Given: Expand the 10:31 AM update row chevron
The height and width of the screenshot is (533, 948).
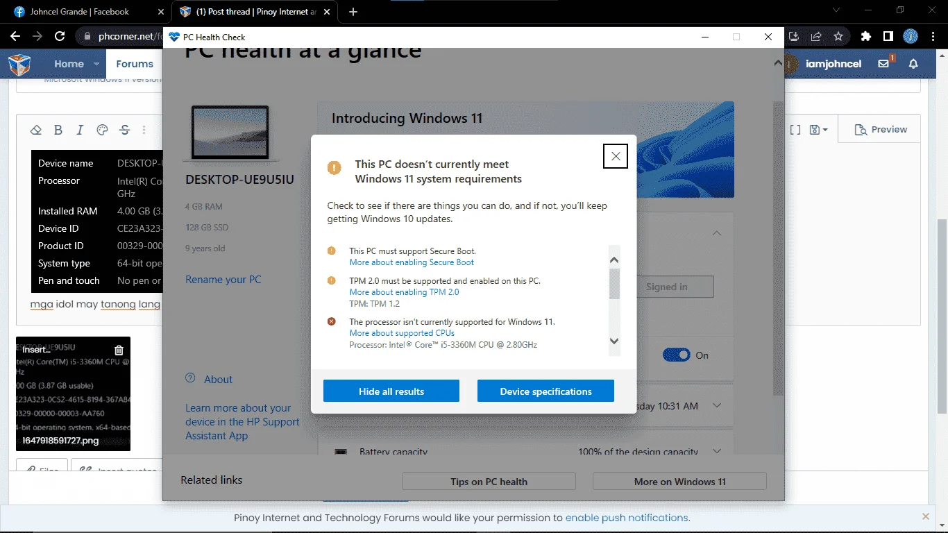Looking at the screenshot, I should pyautogui.click(x=717, y=405).
